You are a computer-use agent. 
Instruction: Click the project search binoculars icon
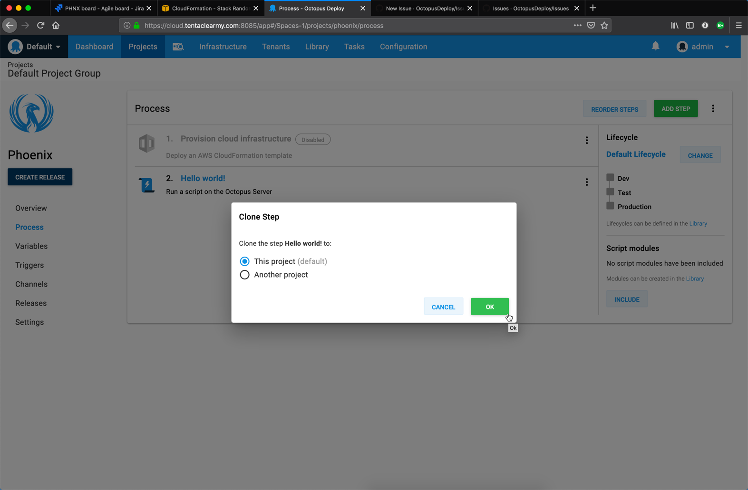[178, 47]
